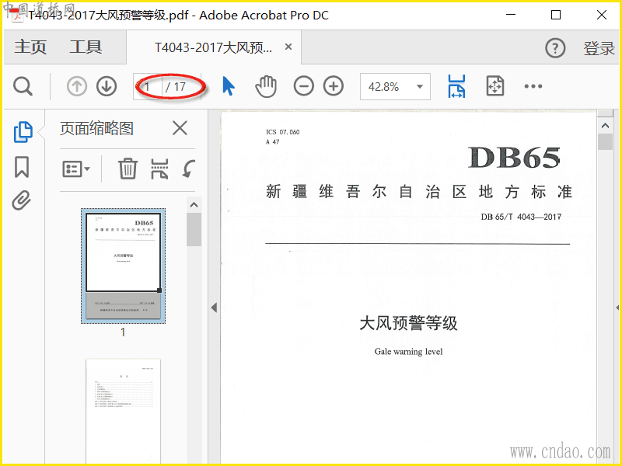Open the search (magnifier) tool

pyautogui.click(x=23, y=86)
